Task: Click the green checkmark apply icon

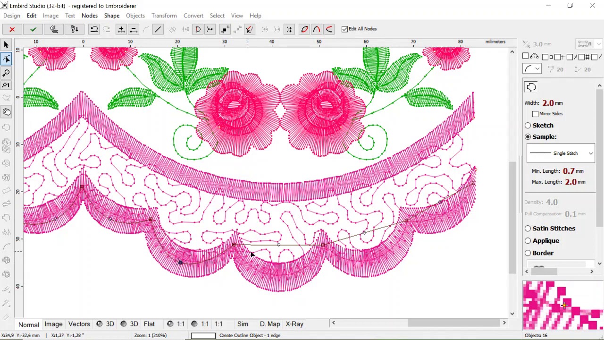Action: click(33, 29)
